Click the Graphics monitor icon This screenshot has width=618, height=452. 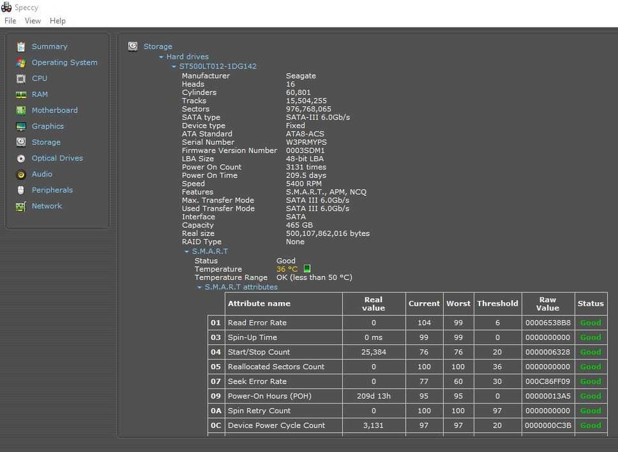click(21, 127)
